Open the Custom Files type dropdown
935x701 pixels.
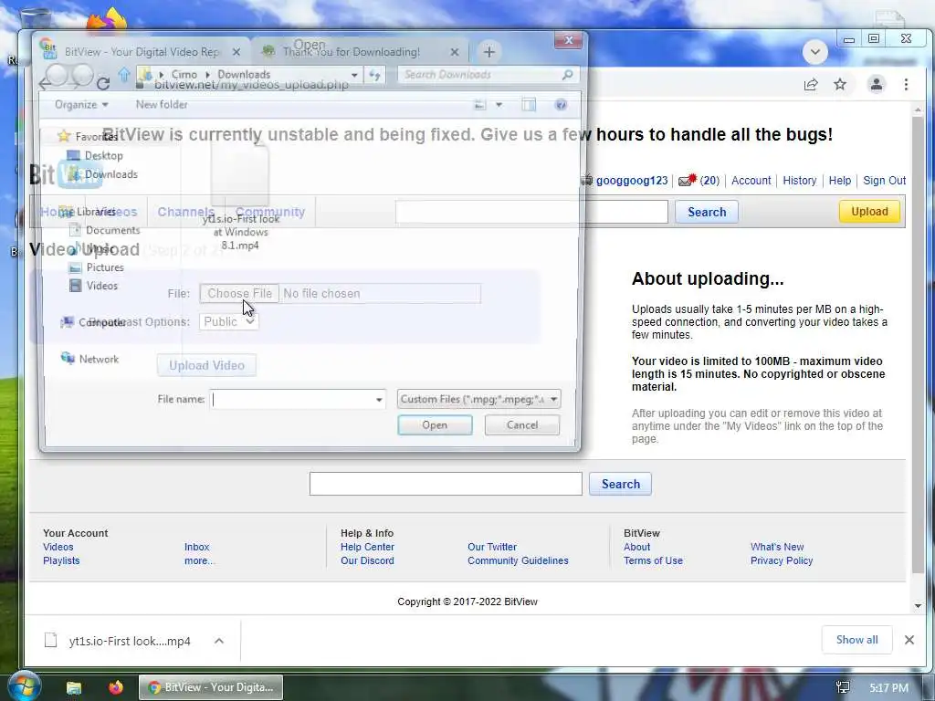pyautogui.click(x=478, y=400)
